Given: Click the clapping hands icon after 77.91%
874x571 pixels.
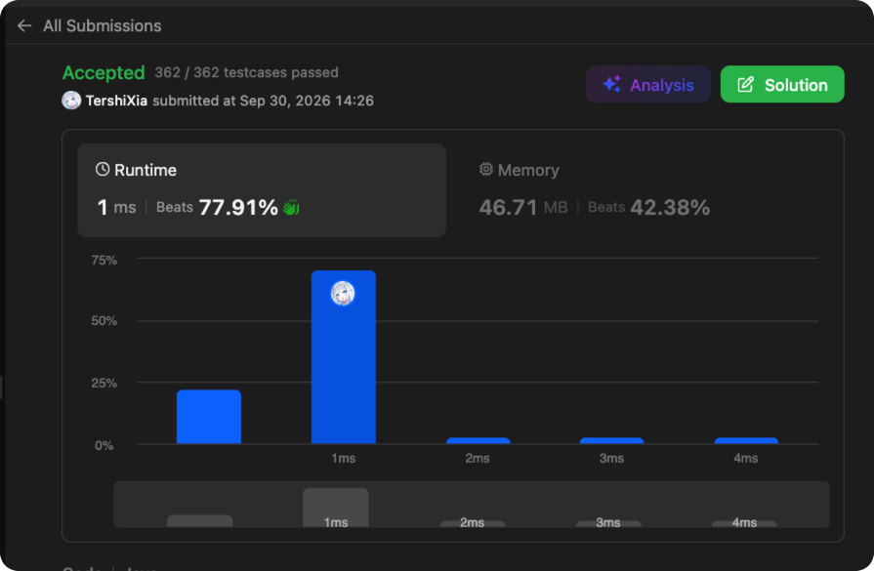Looking at the screenshot, I should click(291, 208).
